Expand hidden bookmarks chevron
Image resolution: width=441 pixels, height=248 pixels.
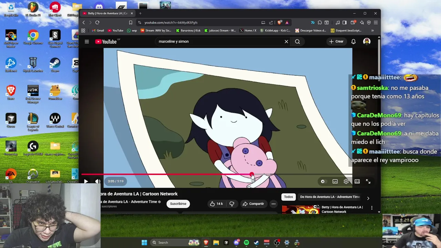(372, 30)
